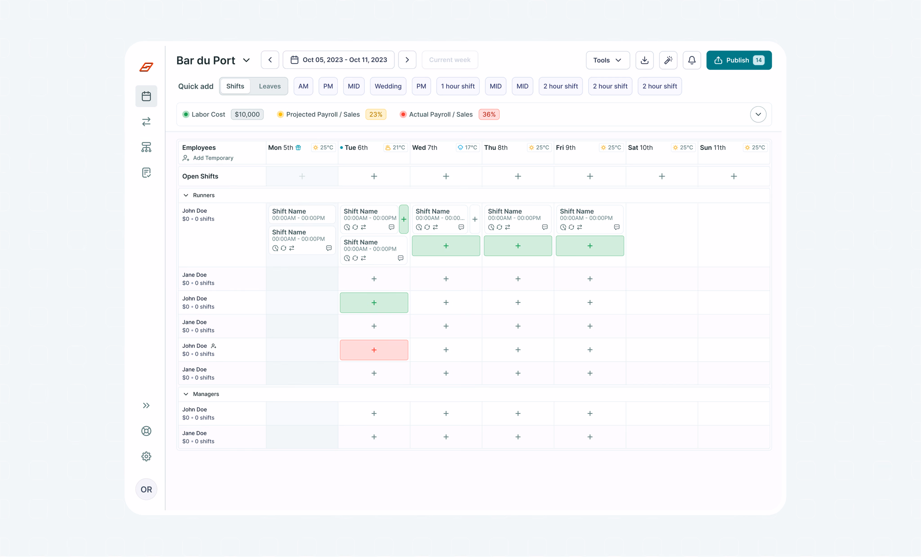Screen dimensions: 921x557
Task: Click the Publish button
Action: [x=739, y=60]
